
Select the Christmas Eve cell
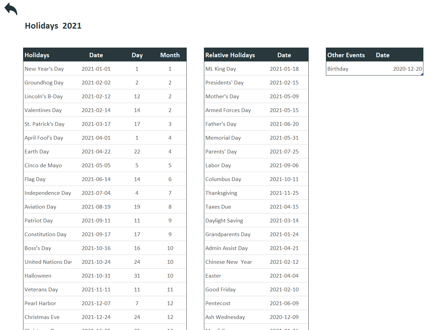click(42, 317)
